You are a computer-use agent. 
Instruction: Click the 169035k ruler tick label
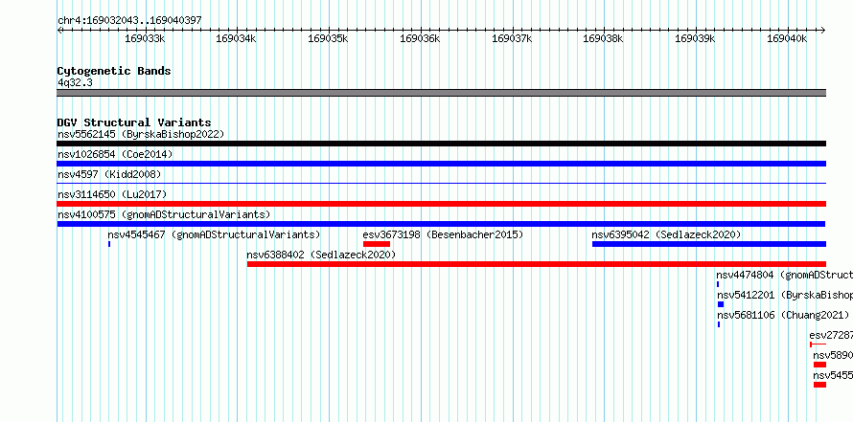[x=328, y=38]
